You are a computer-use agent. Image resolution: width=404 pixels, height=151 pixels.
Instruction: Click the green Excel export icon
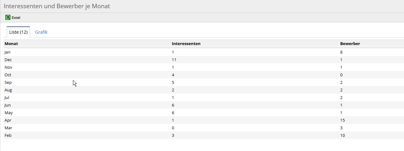click(8, 17)
